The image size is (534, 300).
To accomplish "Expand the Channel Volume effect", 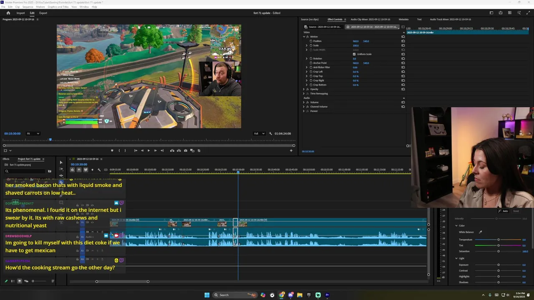I will (304, 107).
